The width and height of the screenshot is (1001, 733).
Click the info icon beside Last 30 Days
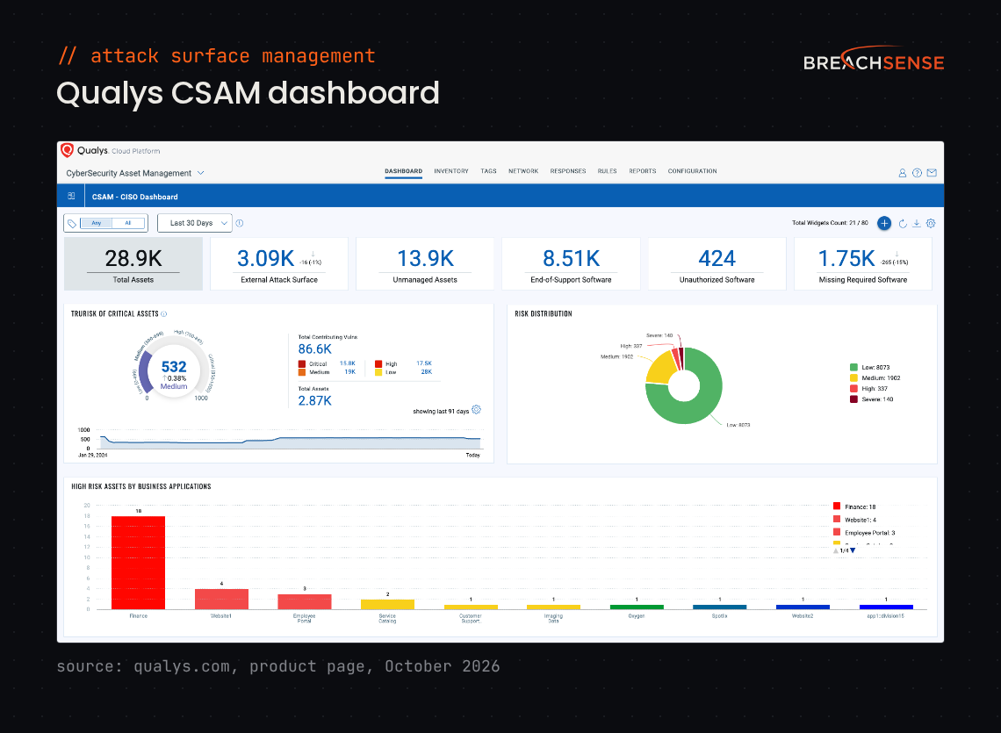[240, 224]
